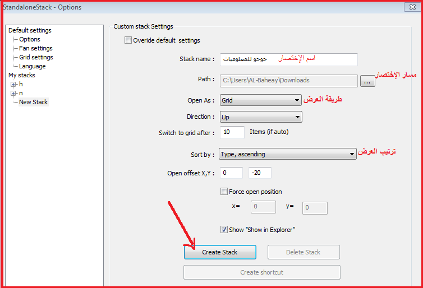Click the Create Stack button
423x288 pixels.
pos(220,252)
